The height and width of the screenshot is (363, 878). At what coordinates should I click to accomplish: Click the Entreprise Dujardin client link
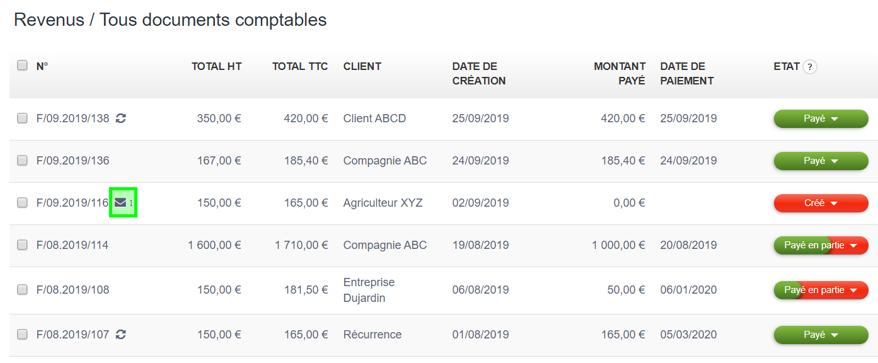point(369,289)
